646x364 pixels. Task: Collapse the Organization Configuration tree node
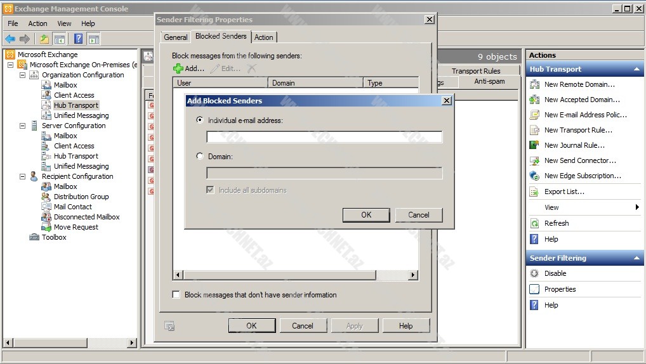[x=23, y=75]
